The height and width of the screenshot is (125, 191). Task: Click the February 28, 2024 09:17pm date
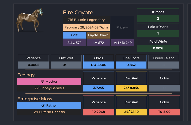pos(86,27)
